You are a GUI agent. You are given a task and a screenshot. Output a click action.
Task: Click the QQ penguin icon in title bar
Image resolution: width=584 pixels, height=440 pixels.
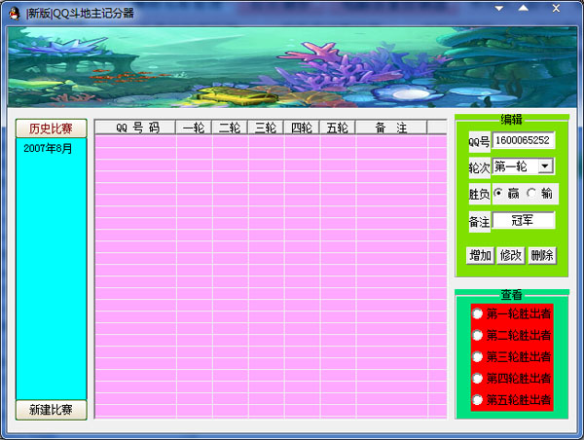pyautogui.click(x=13, y=12)
